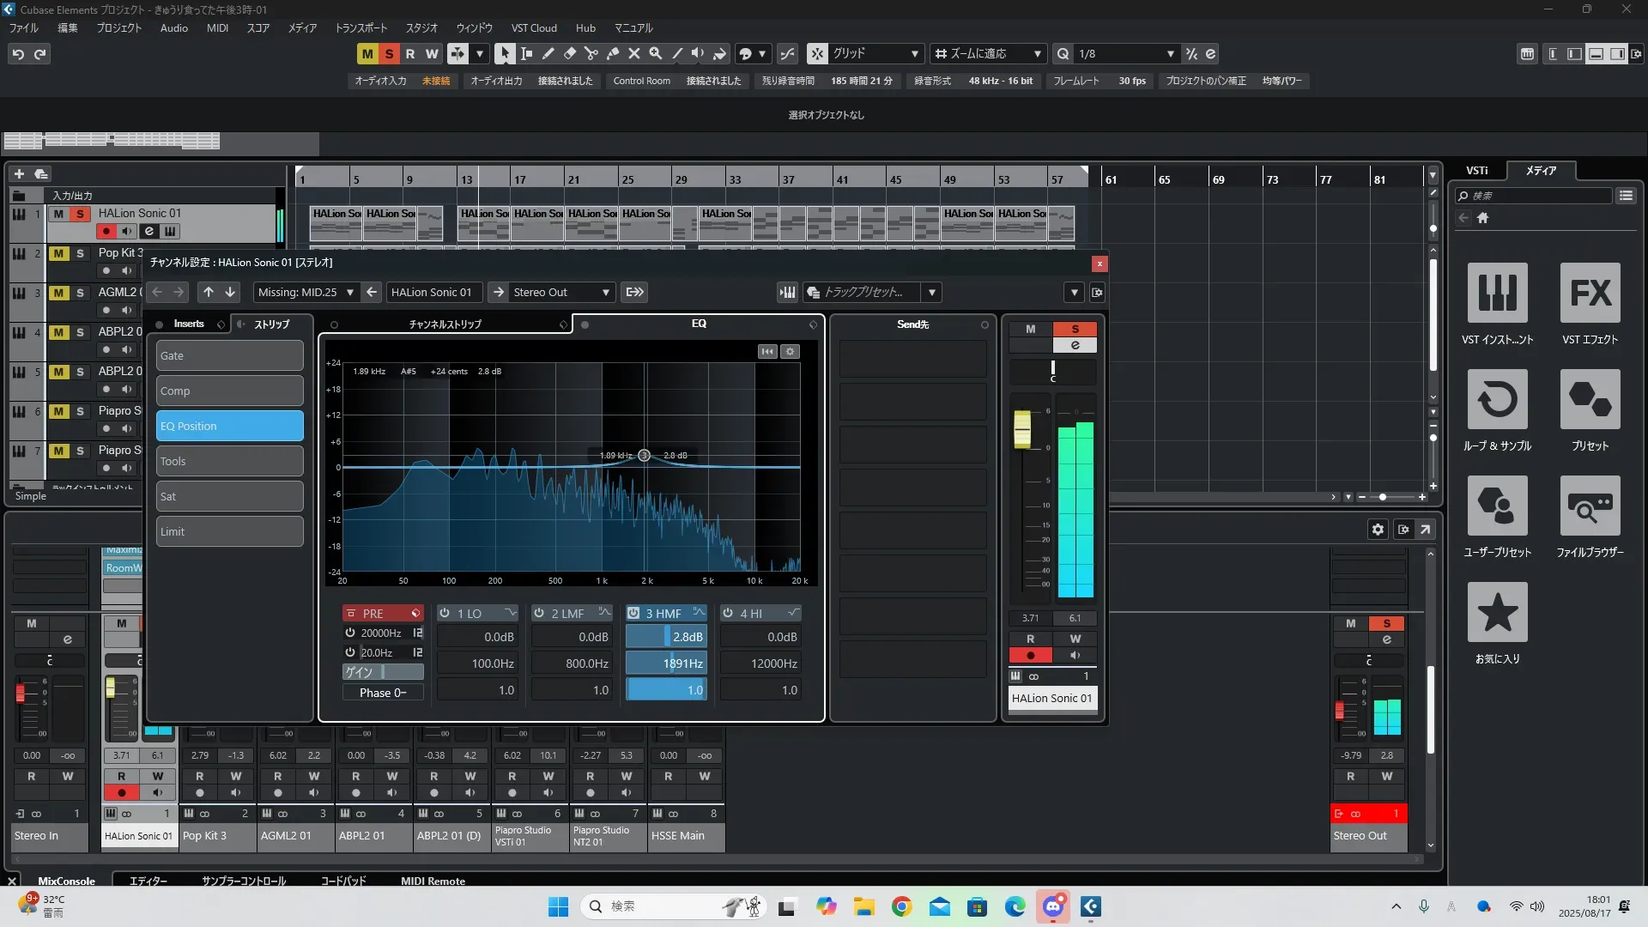Select the Scissors split tool in toolbar
The width and height of the screenshot is (1648, 927).
click(x=591, y=53)
